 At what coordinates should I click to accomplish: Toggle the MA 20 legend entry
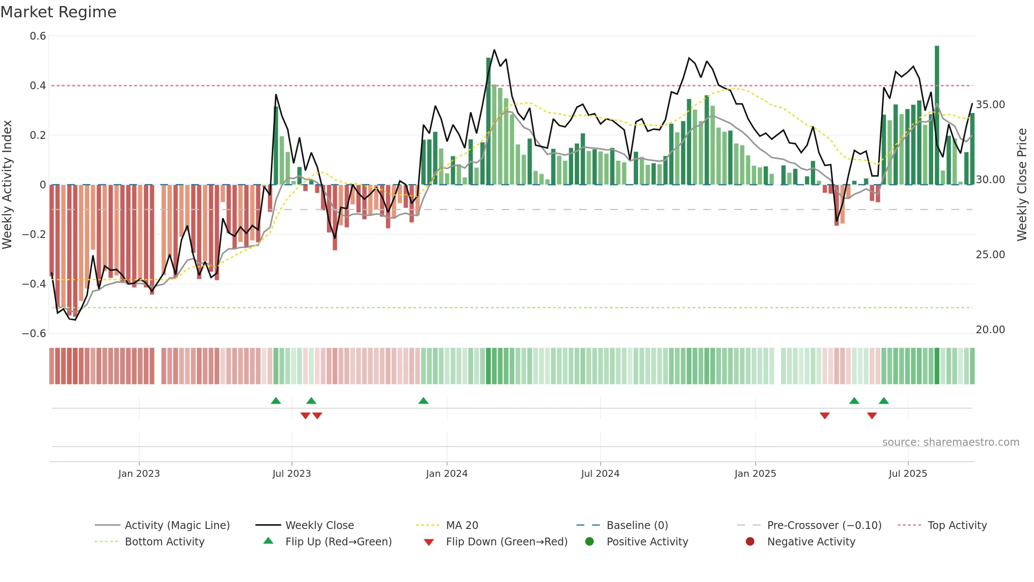point(447,525)
